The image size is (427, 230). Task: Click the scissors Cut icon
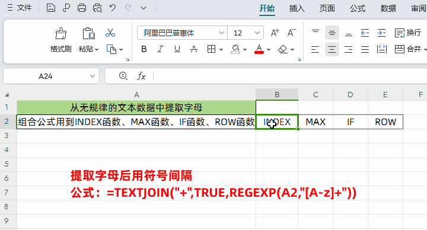tap(110, 33)
